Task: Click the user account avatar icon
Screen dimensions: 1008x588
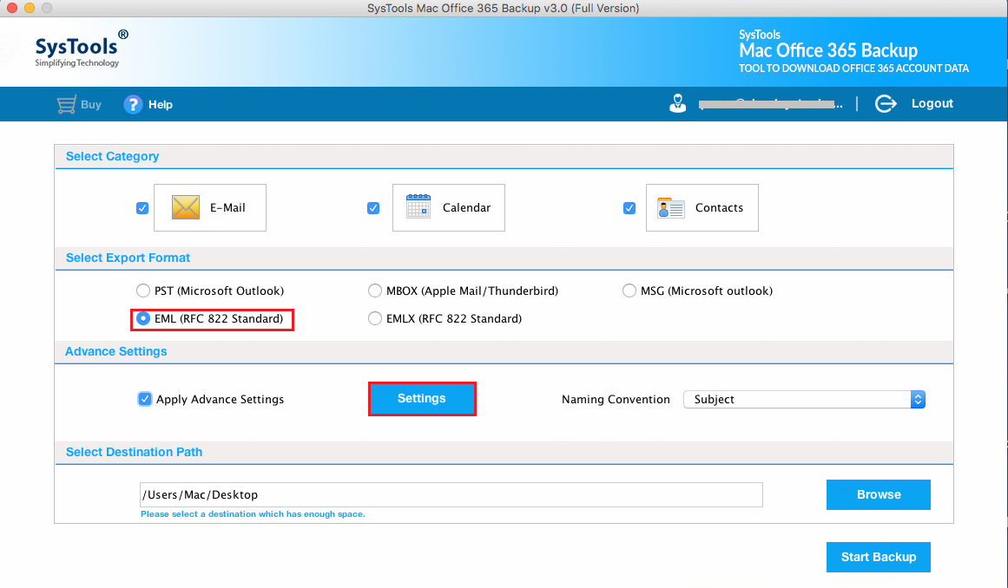Action: 677,103
